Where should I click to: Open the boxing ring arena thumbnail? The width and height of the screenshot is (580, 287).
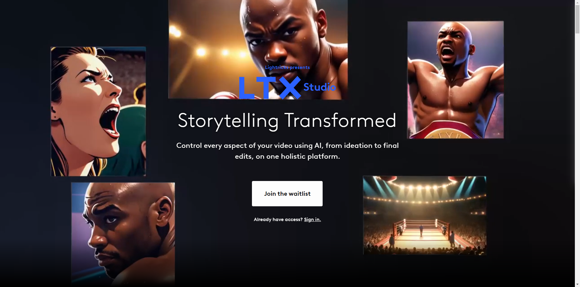(x=424, y=215)
